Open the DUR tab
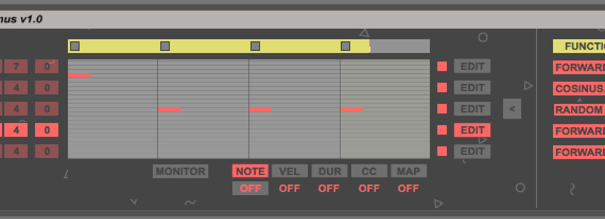This screenshot has width=605, height=219. click(329, 171)
